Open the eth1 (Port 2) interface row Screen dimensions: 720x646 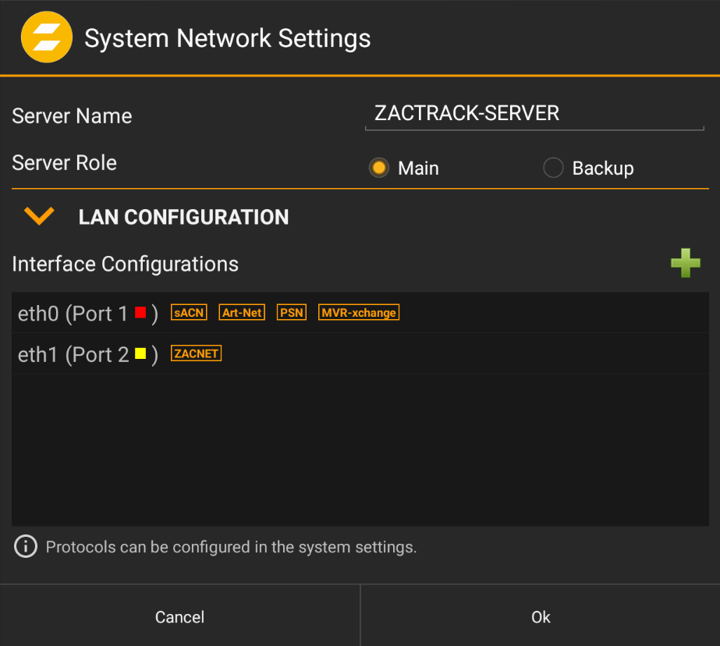click(360, 353)
